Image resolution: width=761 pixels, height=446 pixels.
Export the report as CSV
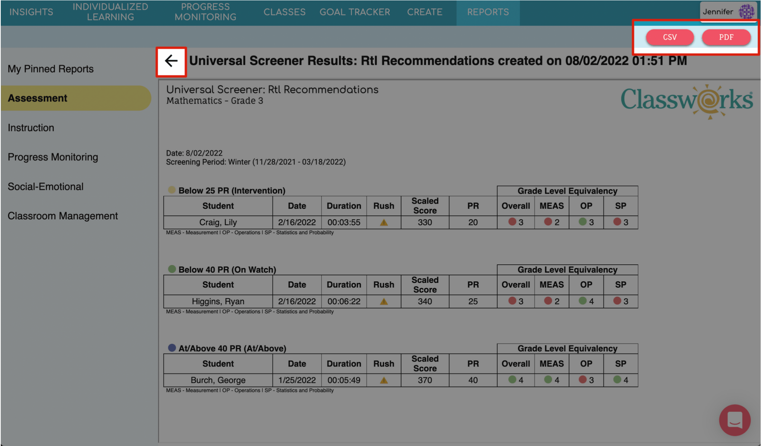(x=670, y=37)
